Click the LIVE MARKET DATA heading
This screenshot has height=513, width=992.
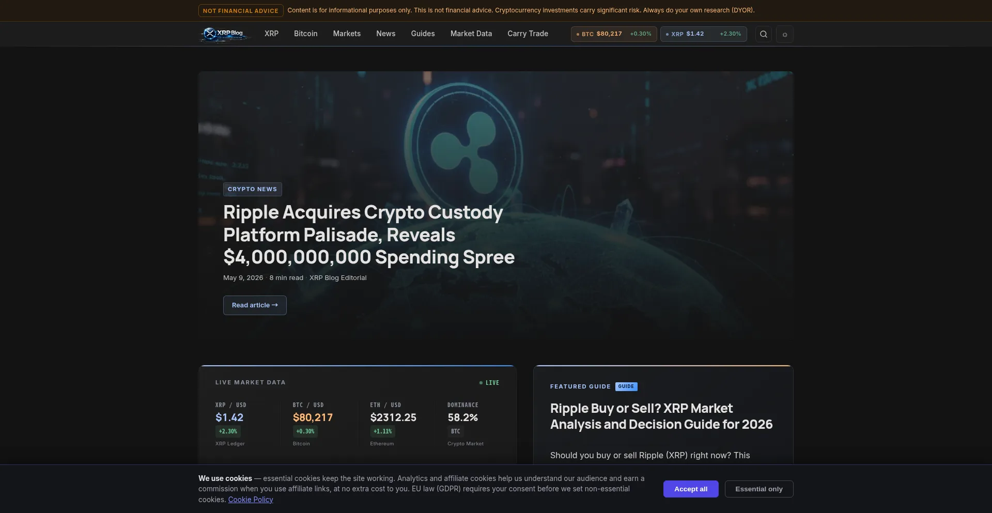click(x=251, y=383)
